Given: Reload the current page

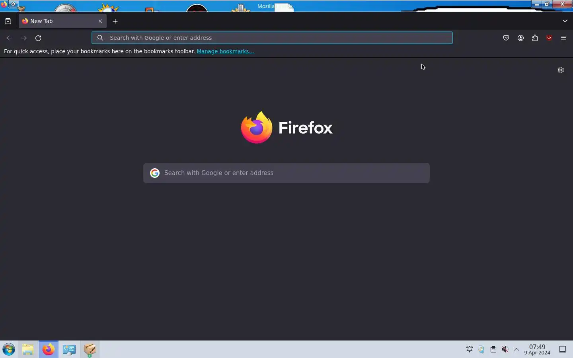Looking at the screenshot, I should (38, 38).
